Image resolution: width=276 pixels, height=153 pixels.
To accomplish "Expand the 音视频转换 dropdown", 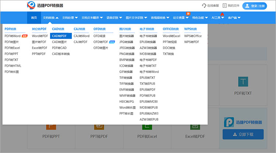I will point(160,18).
